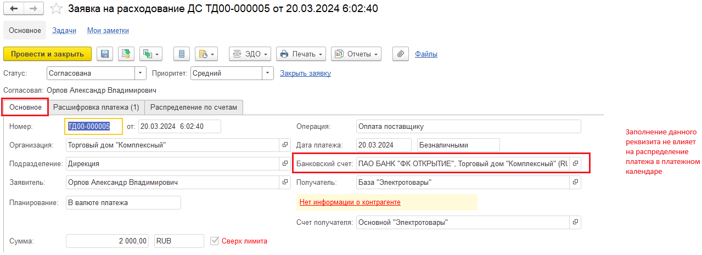
Task: Click the back navigation arrow
Action: pyautogui.click(x=14, y=9)
